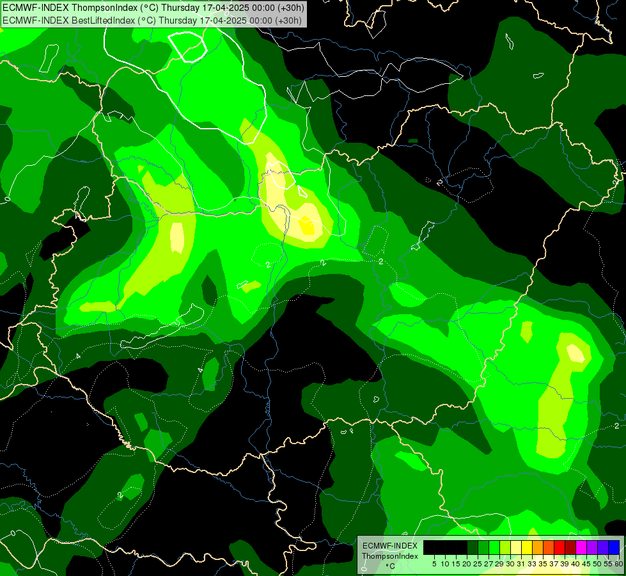This screenshot has width=626, height=576.
Task: Select the medium green 25–27 legend swatch
Action: coord(483,547)
